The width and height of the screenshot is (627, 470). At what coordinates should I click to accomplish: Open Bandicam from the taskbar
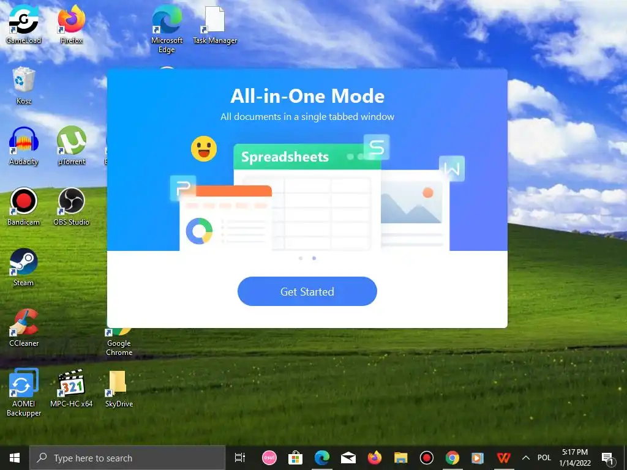[x=427, y=458]
